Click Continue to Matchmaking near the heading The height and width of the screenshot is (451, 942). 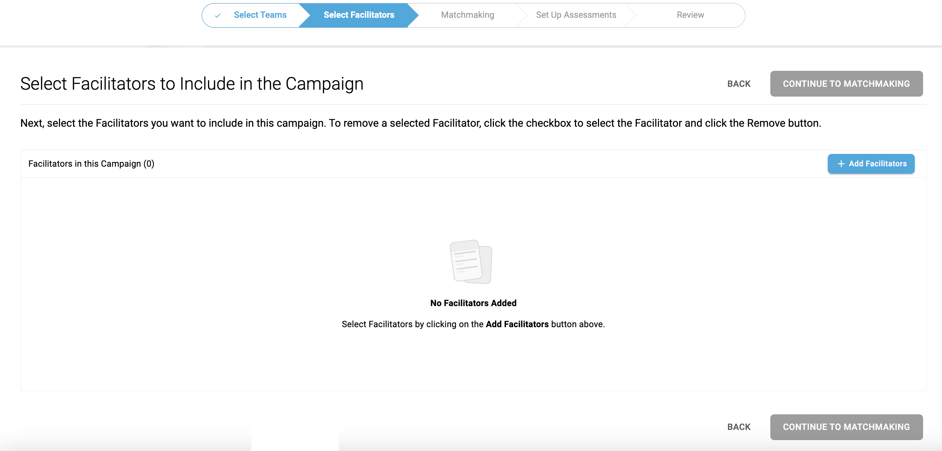pos(846,84)
